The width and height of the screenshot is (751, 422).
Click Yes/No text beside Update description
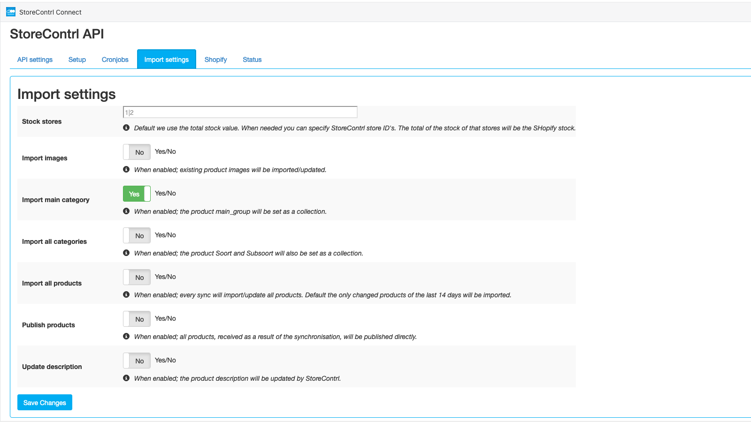point(165,360)
